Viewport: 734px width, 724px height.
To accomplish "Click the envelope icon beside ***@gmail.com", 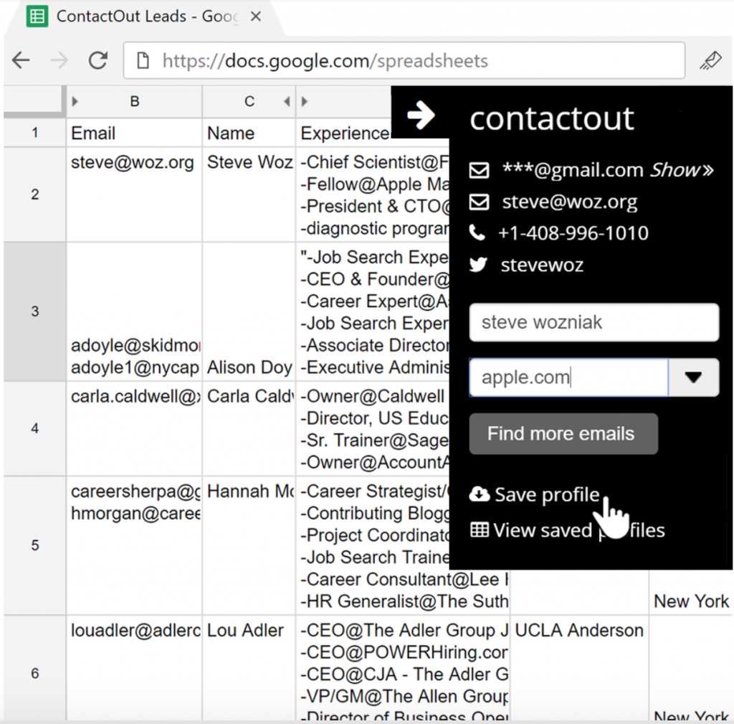I will pyautogui.click(x=480, y=170).
